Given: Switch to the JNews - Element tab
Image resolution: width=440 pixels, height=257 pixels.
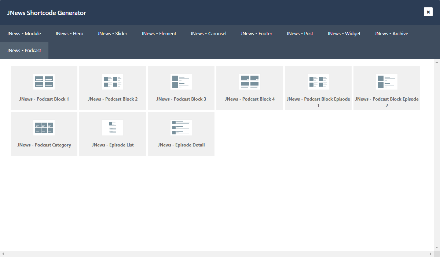Looking at the screenshot, I should click(x=159, y=33).
